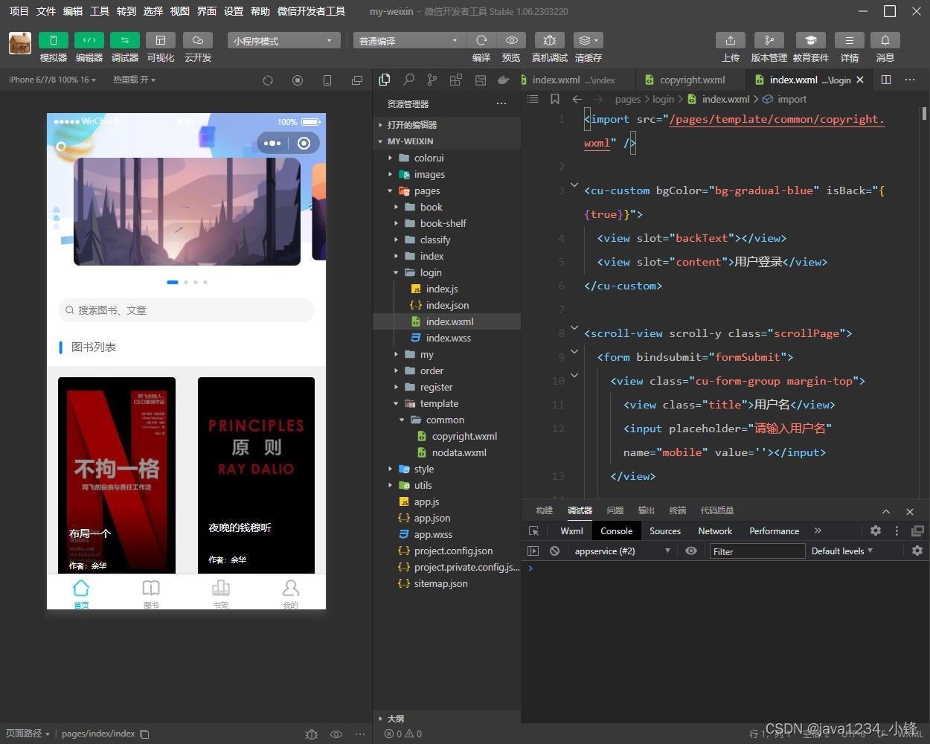Switch to the Wxml debugger tab
This screenshot has height=744, width=930.
pyautogui.click(x=571, y=530)
